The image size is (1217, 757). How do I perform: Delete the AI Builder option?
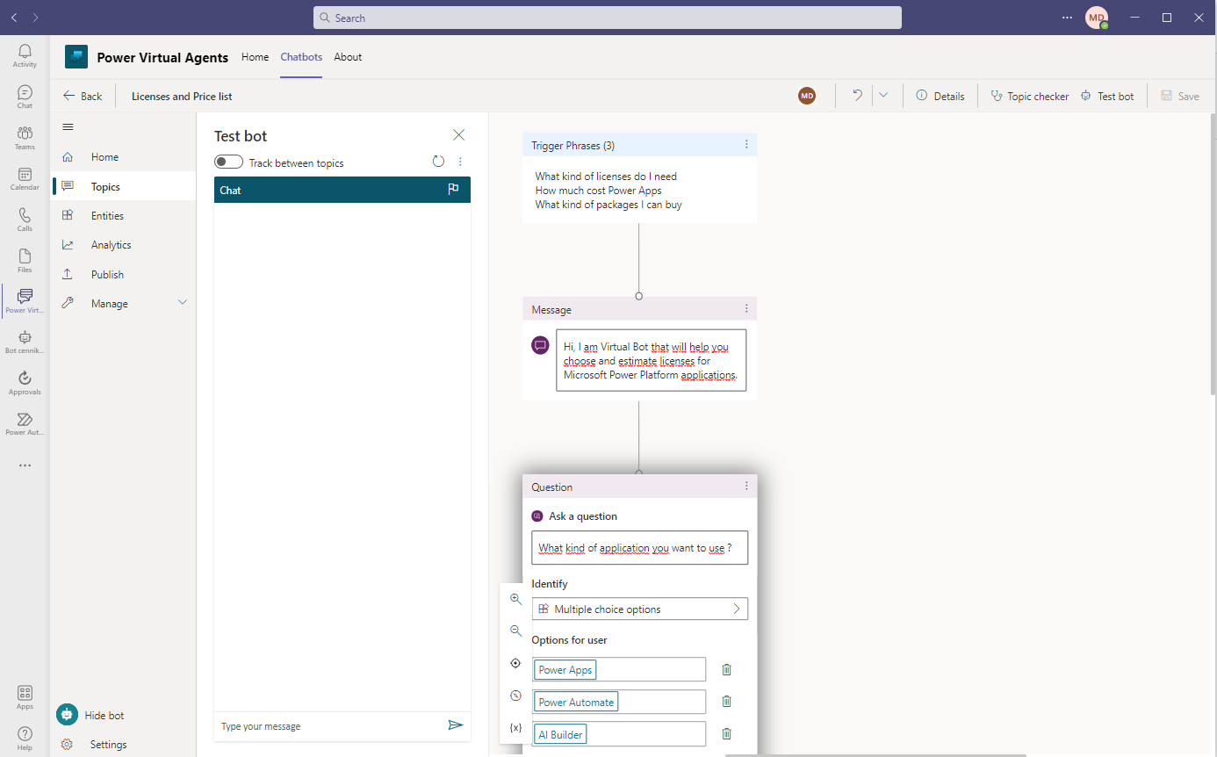pyautogui.click(x=726, y=733)
